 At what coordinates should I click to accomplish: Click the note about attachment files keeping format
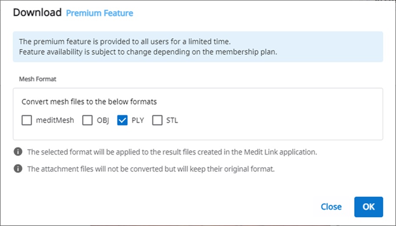pos(151,169)
